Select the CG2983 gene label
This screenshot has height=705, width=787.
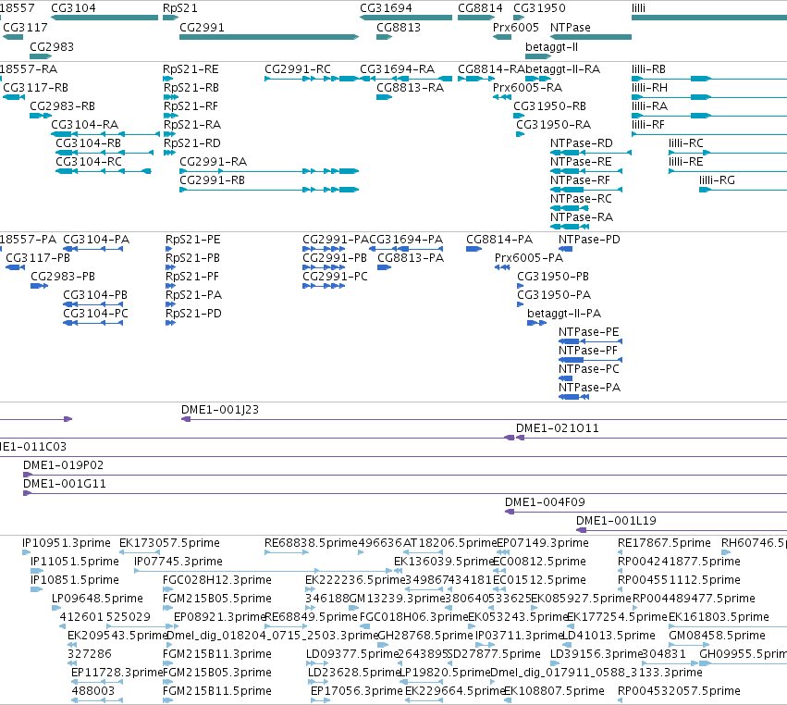click(x=52, y=46)
